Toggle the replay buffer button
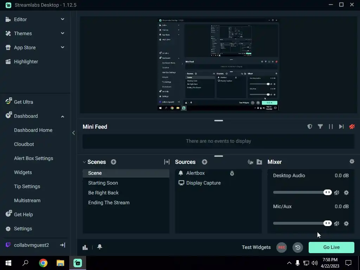Viewport: 360px width, 270px height. click(298, 247)
